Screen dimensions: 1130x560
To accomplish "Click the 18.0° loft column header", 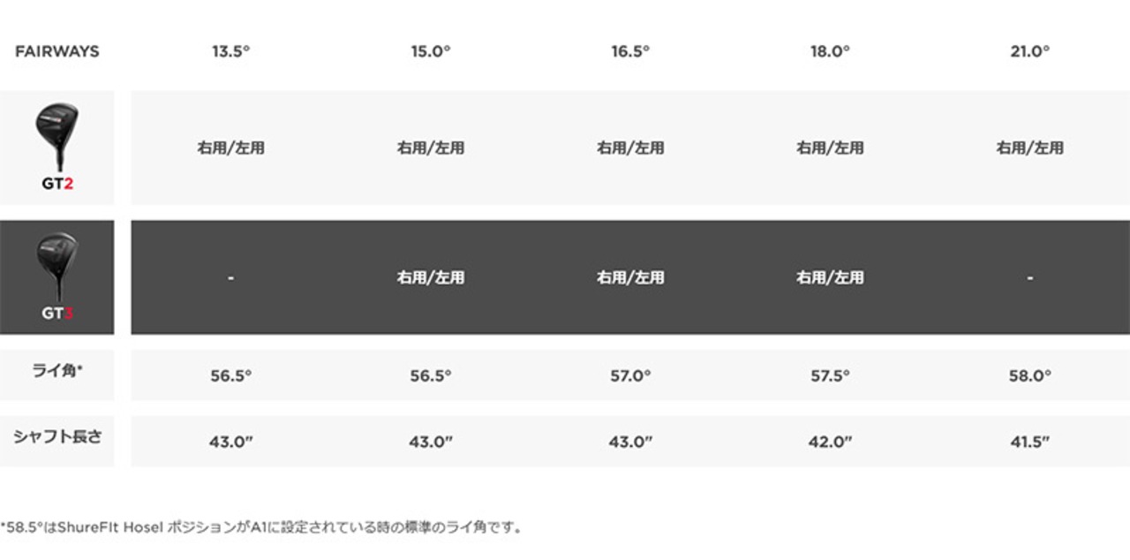I will tap(830, 51).
